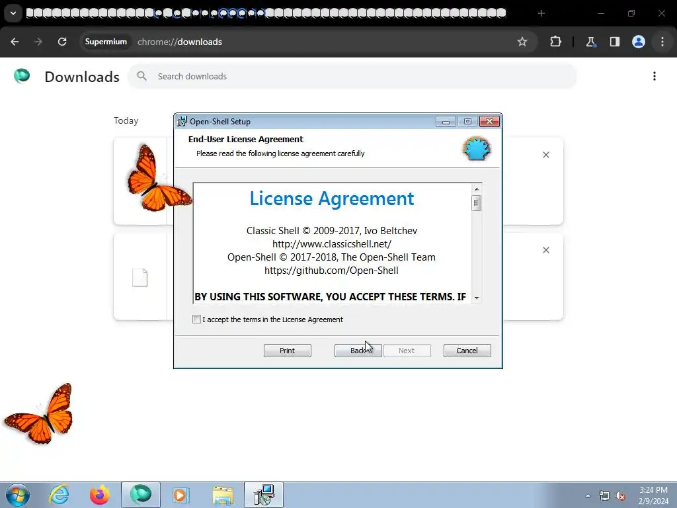Switch to installer taskbar button
Image resolution: width=677 pixels, height=508 pixels.
(264, 495)
